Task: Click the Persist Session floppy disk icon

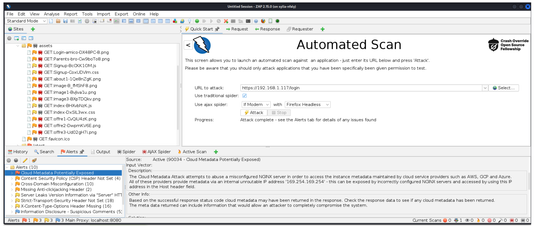Action: 65,21
